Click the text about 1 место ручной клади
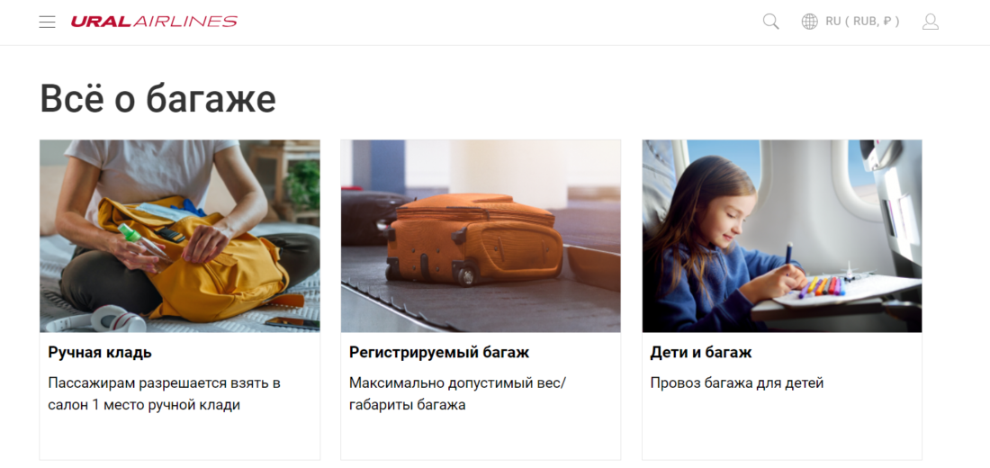 (x=164, y=394)
